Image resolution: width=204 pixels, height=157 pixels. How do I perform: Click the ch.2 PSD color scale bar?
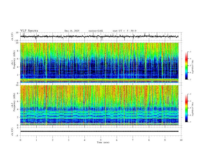(186, 108)
